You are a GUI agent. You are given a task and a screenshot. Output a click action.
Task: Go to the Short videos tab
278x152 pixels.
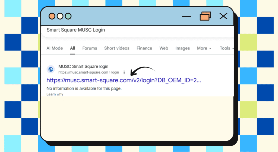[x=117, y=48]
